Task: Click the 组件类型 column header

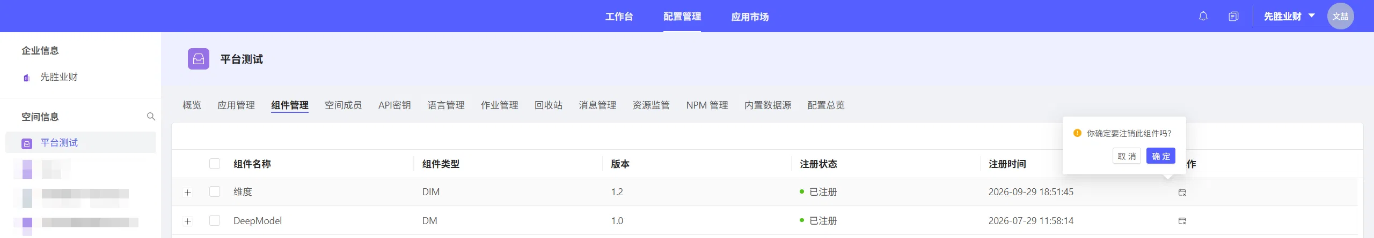Action: tap(441, 164)
